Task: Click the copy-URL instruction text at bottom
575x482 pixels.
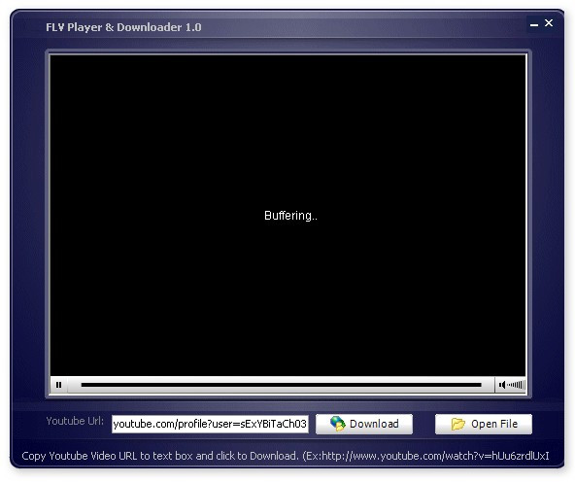Action: pos(286,456)
